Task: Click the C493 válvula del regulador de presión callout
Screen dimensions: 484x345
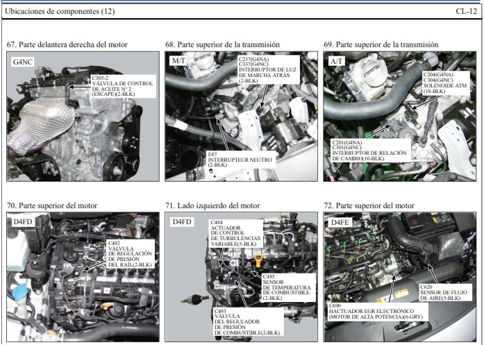Action: click(x=248, y=322)
